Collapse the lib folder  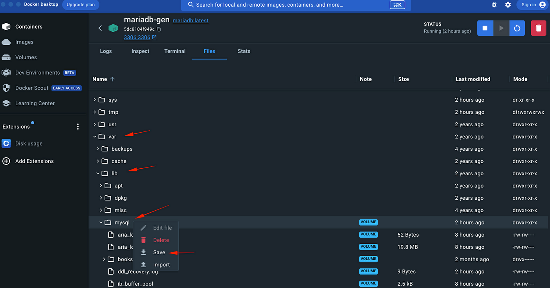point(98,173)
